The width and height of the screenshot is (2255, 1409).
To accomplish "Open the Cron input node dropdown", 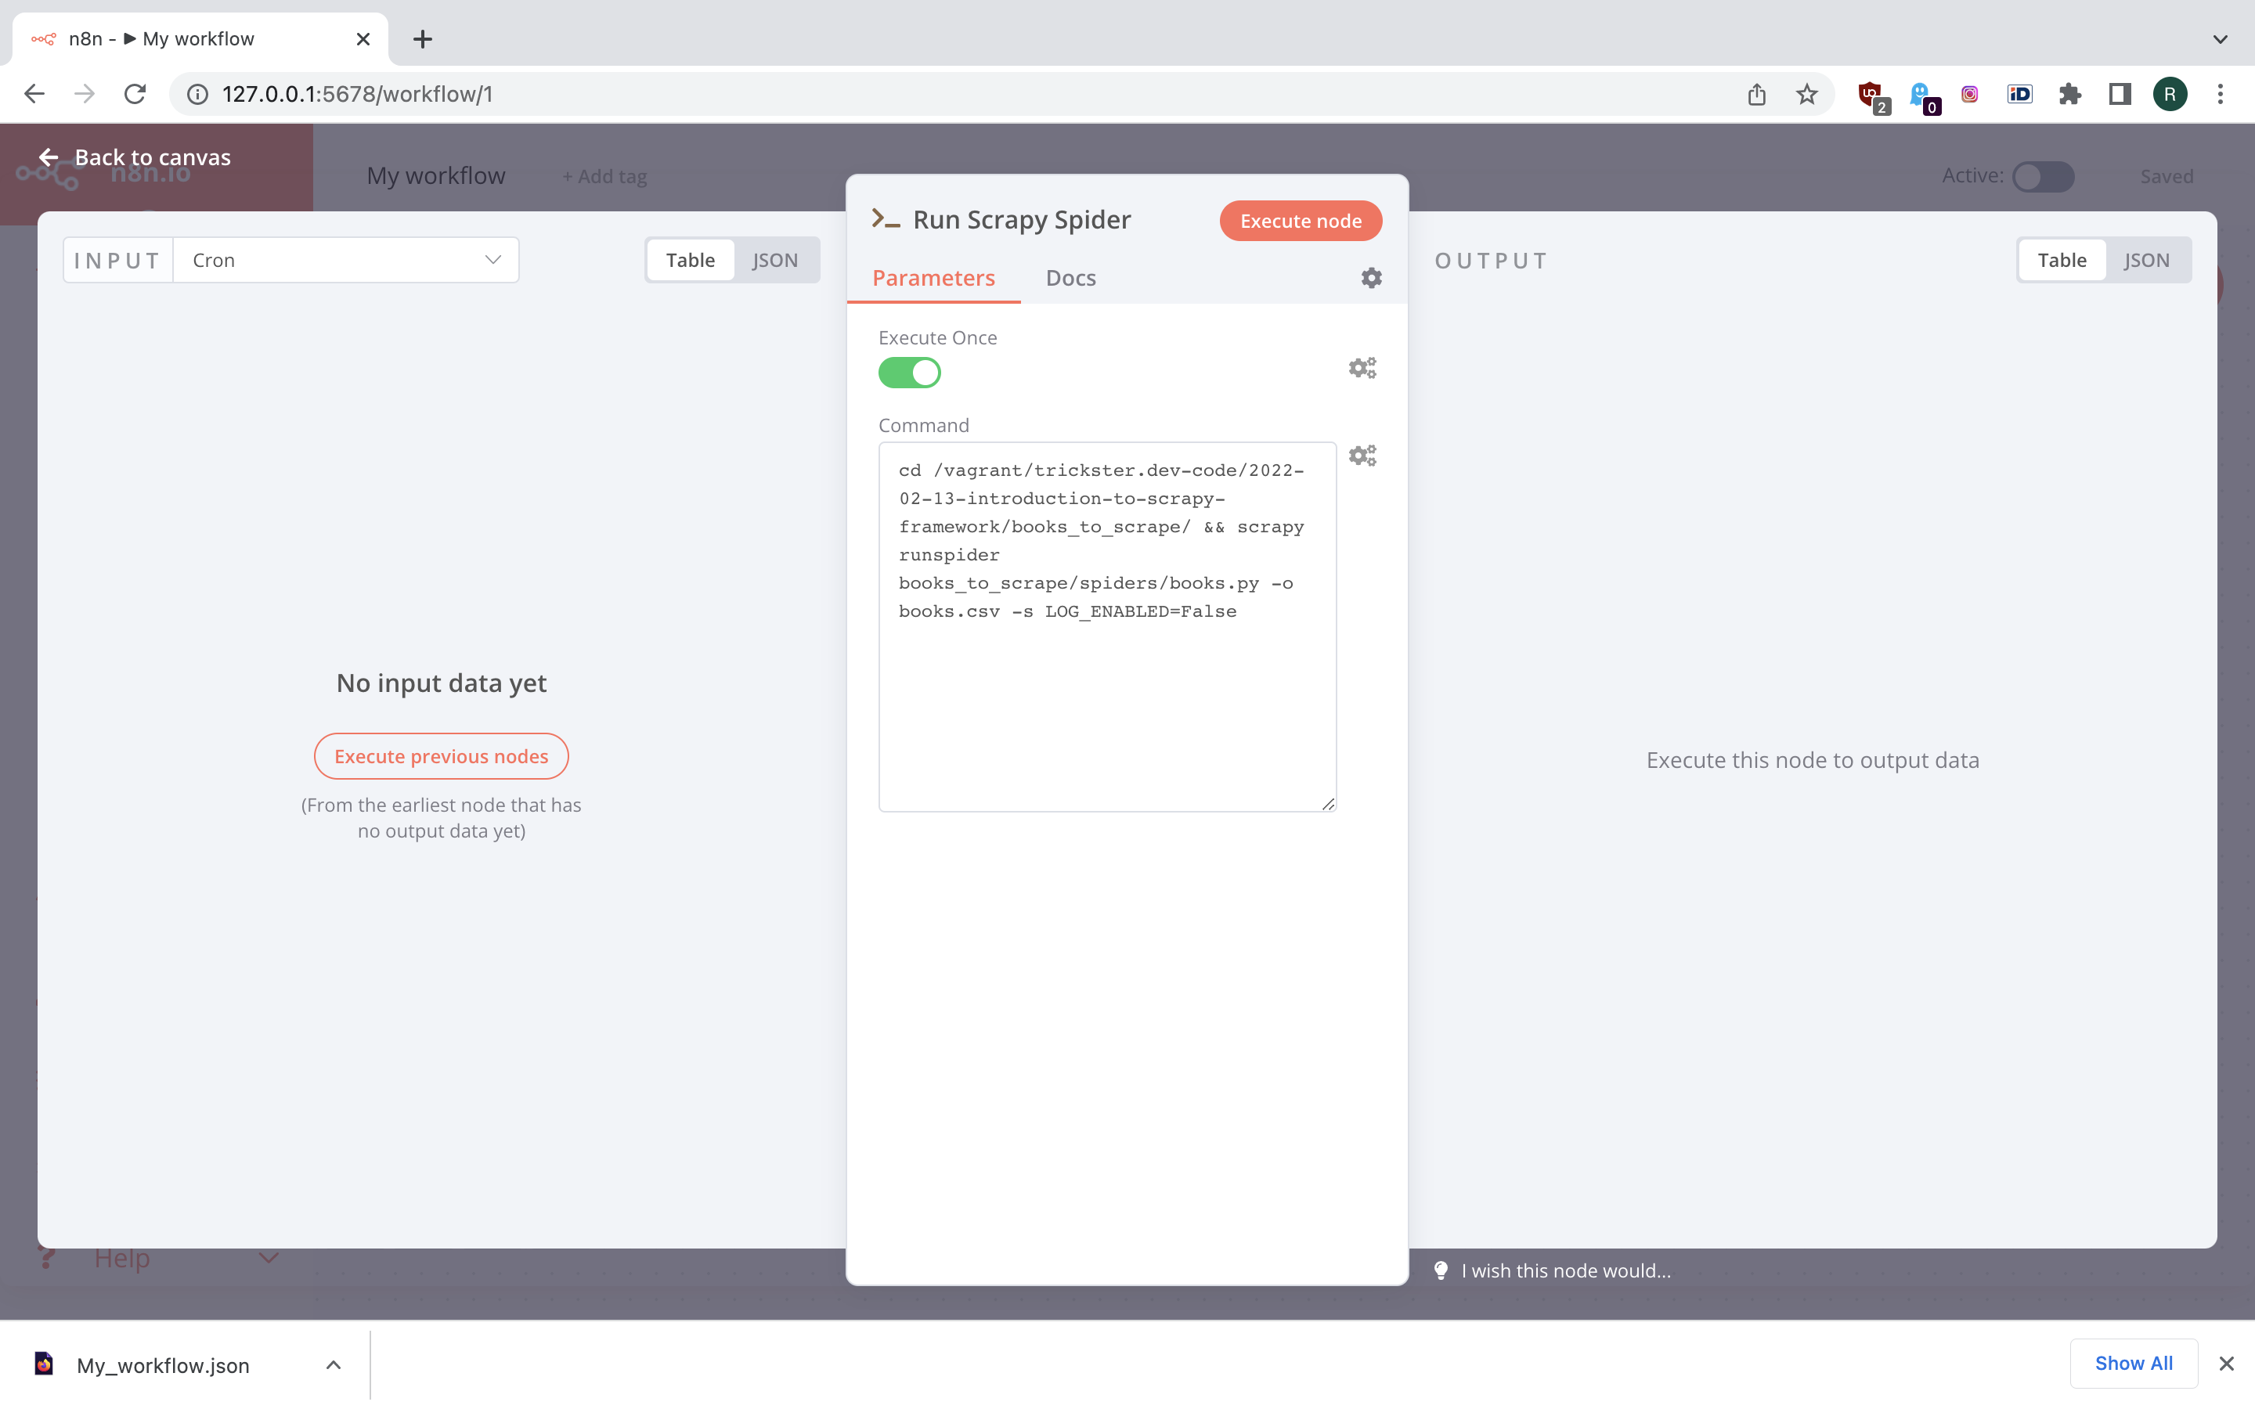I will 346,260.
